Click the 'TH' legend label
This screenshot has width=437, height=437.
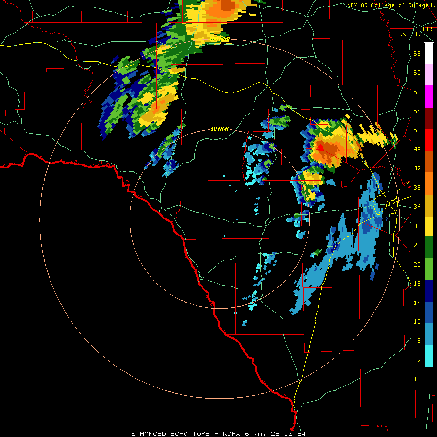pos(417,379)
